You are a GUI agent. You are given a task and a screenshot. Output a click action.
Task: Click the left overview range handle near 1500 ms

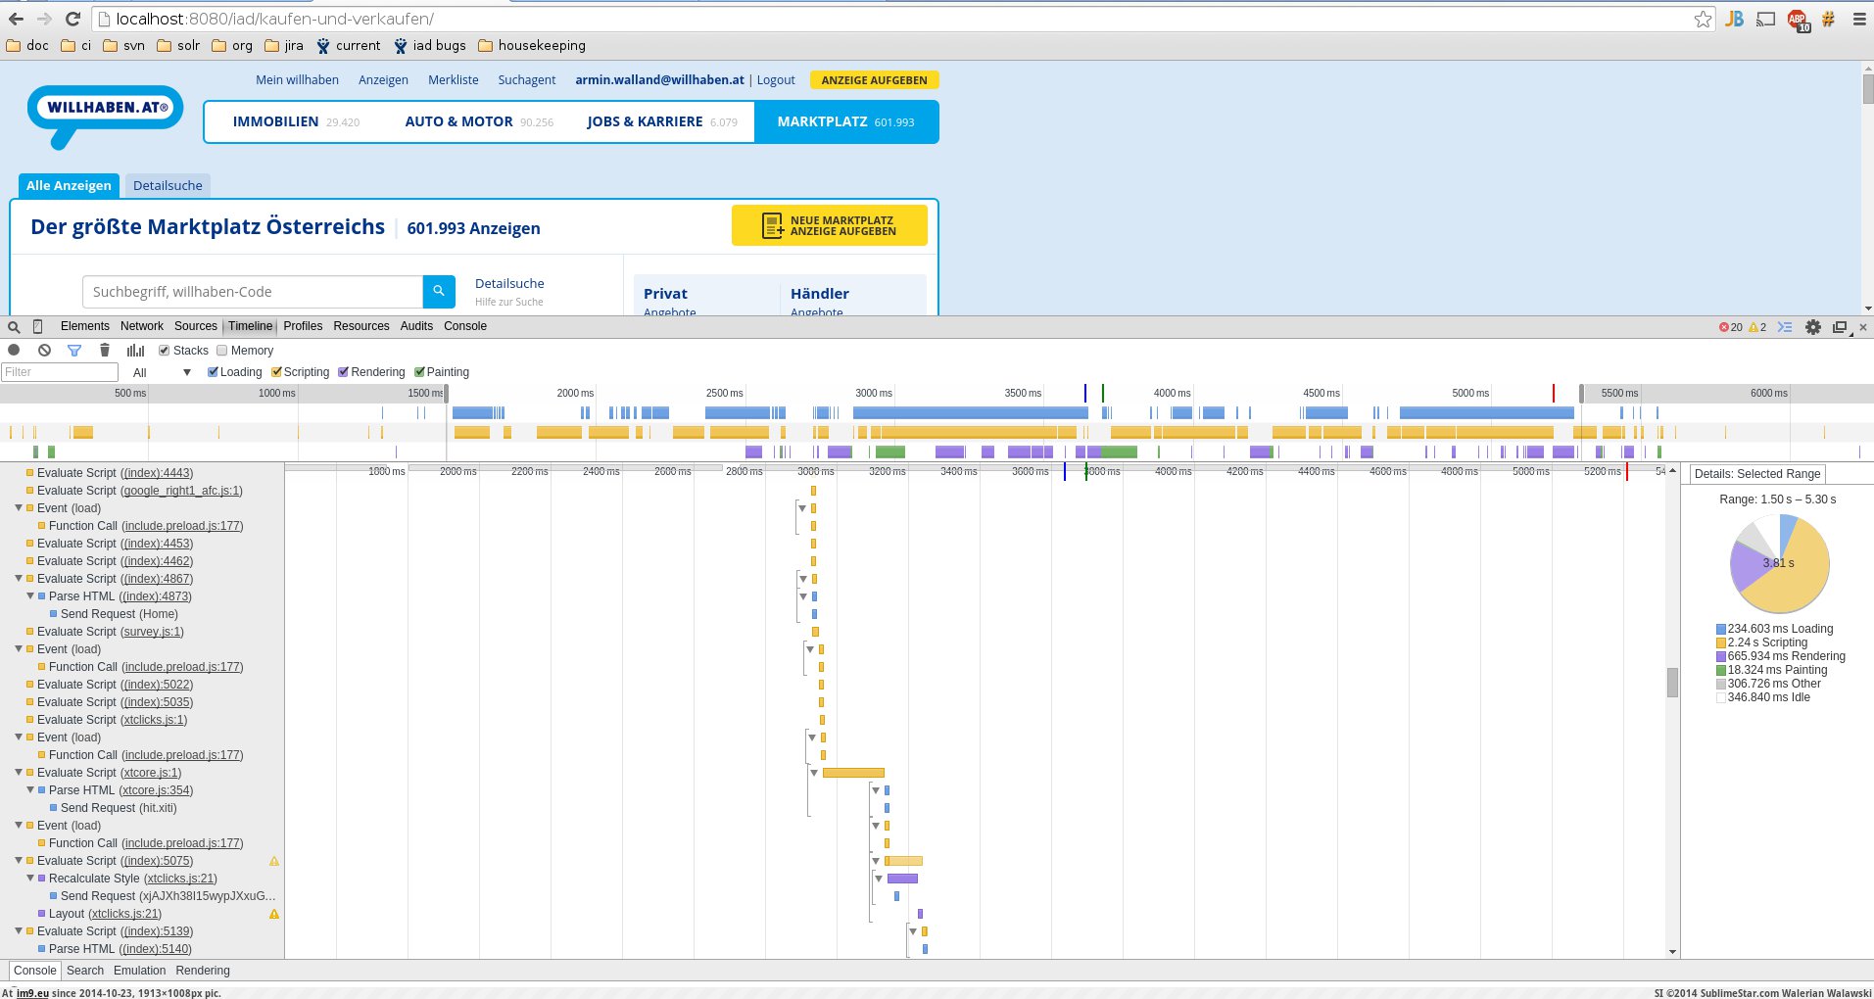coord(447,394)
